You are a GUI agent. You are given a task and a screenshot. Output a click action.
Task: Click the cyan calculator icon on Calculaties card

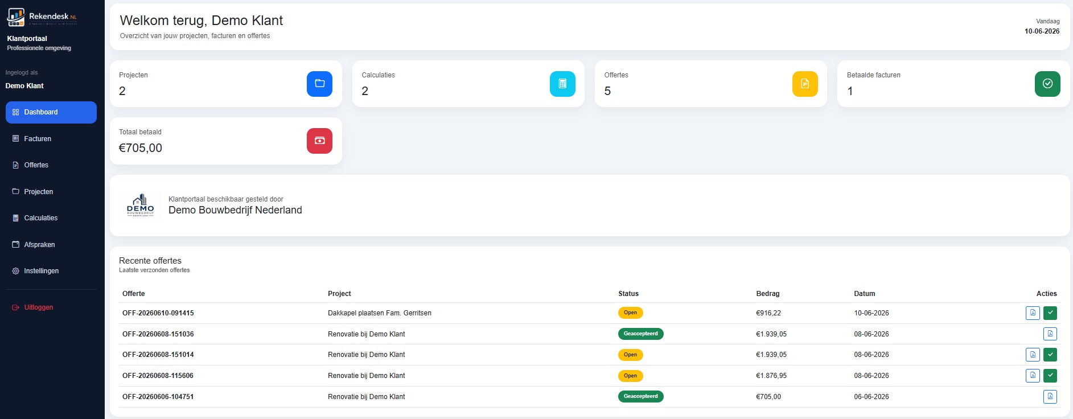click(x=562, y=84)
